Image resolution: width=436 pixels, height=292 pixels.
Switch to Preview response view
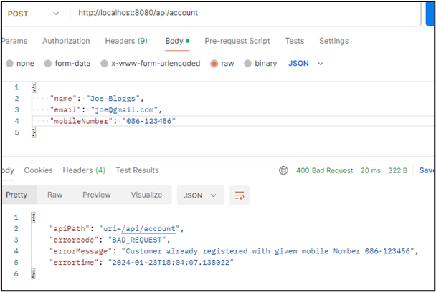97,195
